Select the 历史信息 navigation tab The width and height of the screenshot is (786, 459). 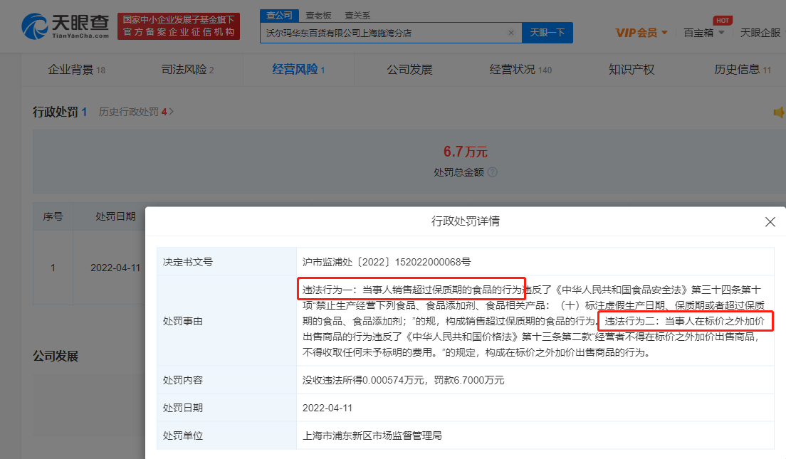tap(743, 70)
